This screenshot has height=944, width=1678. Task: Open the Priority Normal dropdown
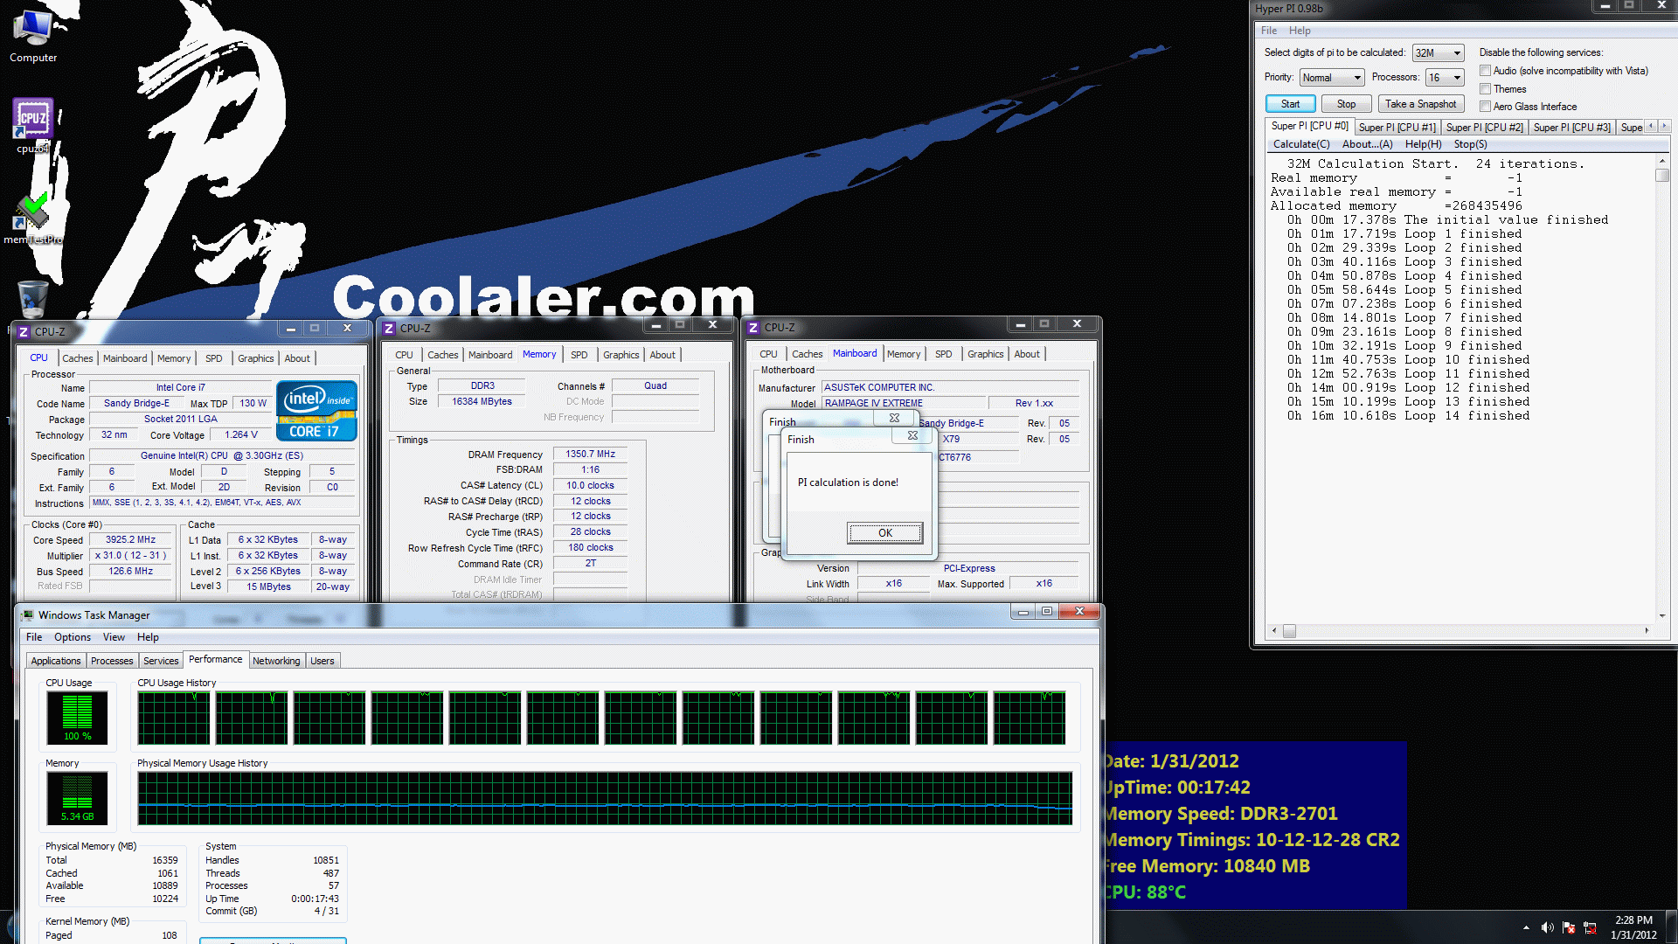tap(1331, 78)
